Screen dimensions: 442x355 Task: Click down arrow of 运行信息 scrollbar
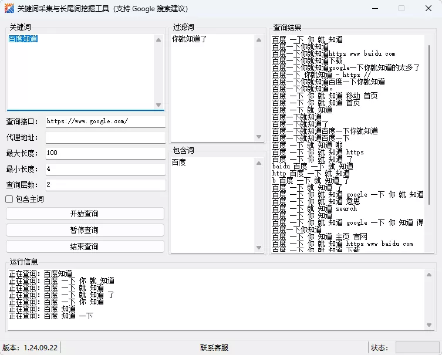(x=429, y=325)
